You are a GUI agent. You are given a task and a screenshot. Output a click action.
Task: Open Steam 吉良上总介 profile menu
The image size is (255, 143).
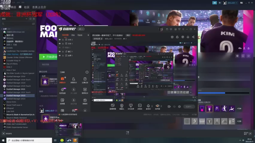[39, 7]
